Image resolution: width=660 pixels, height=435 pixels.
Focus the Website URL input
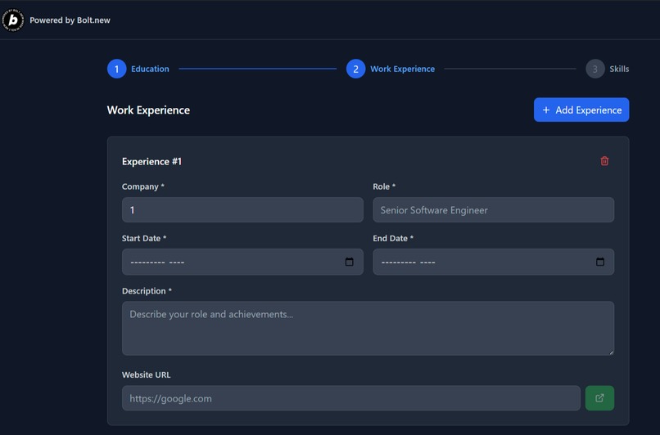[x=351, y=398]
